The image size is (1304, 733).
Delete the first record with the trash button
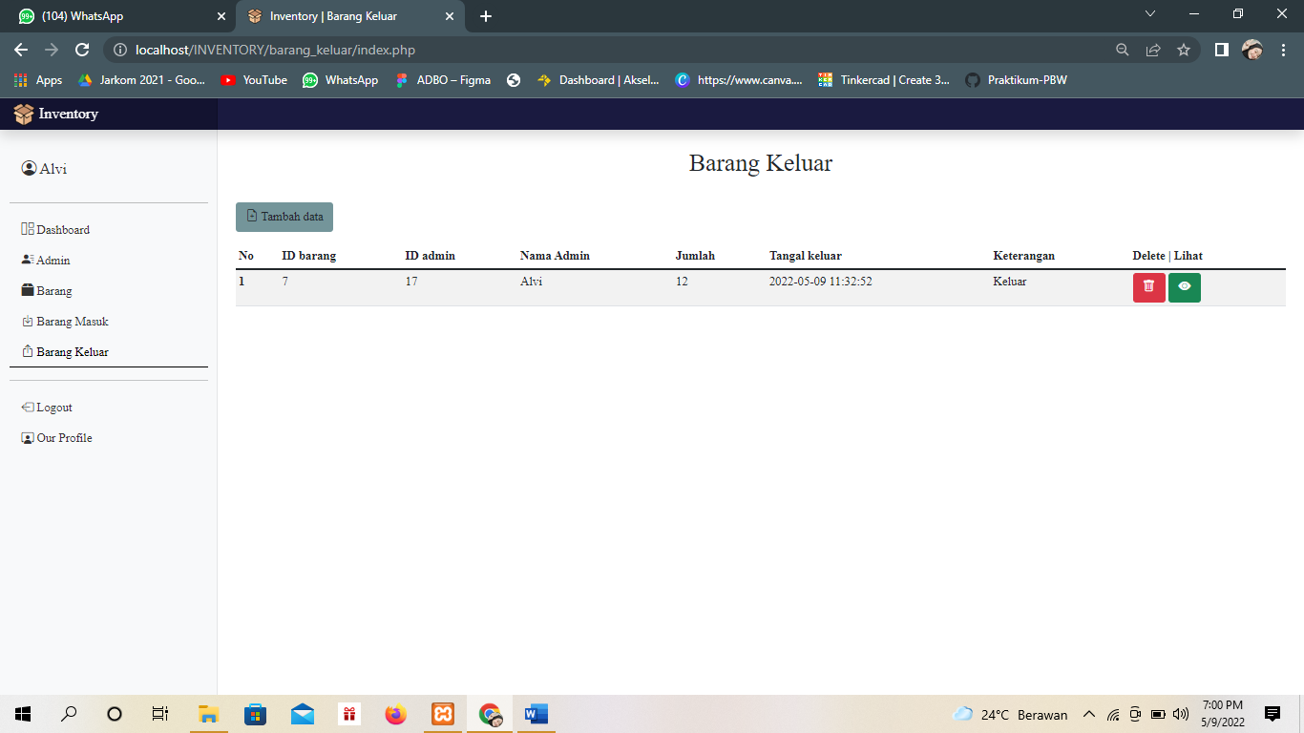1148,286
